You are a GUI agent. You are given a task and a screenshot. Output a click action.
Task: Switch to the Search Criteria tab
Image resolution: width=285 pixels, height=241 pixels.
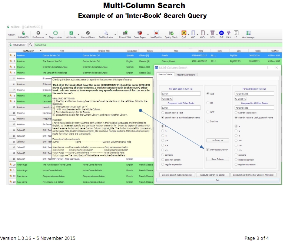tap(165, 75)
